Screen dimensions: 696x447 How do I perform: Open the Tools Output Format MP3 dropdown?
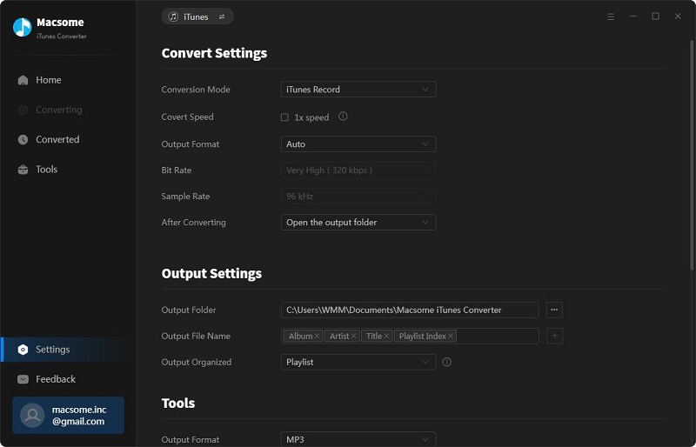(358, 439)
